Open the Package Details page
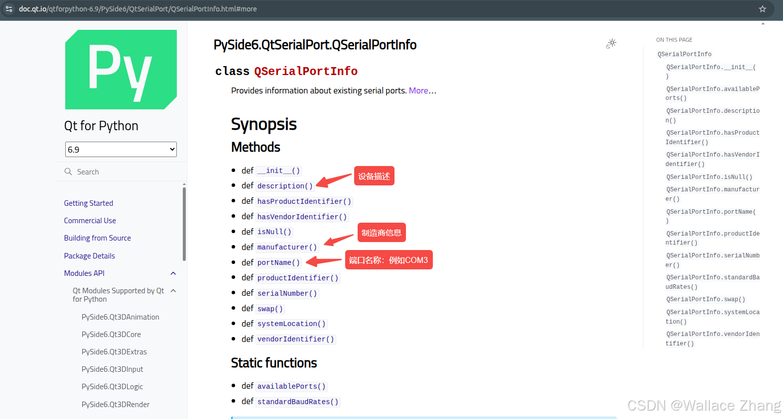This screenshot has width=783, height=419. pos(90,255)
